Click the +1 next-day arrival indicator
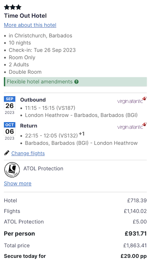This screenshot has width=152, height=265. coord(82,134)
